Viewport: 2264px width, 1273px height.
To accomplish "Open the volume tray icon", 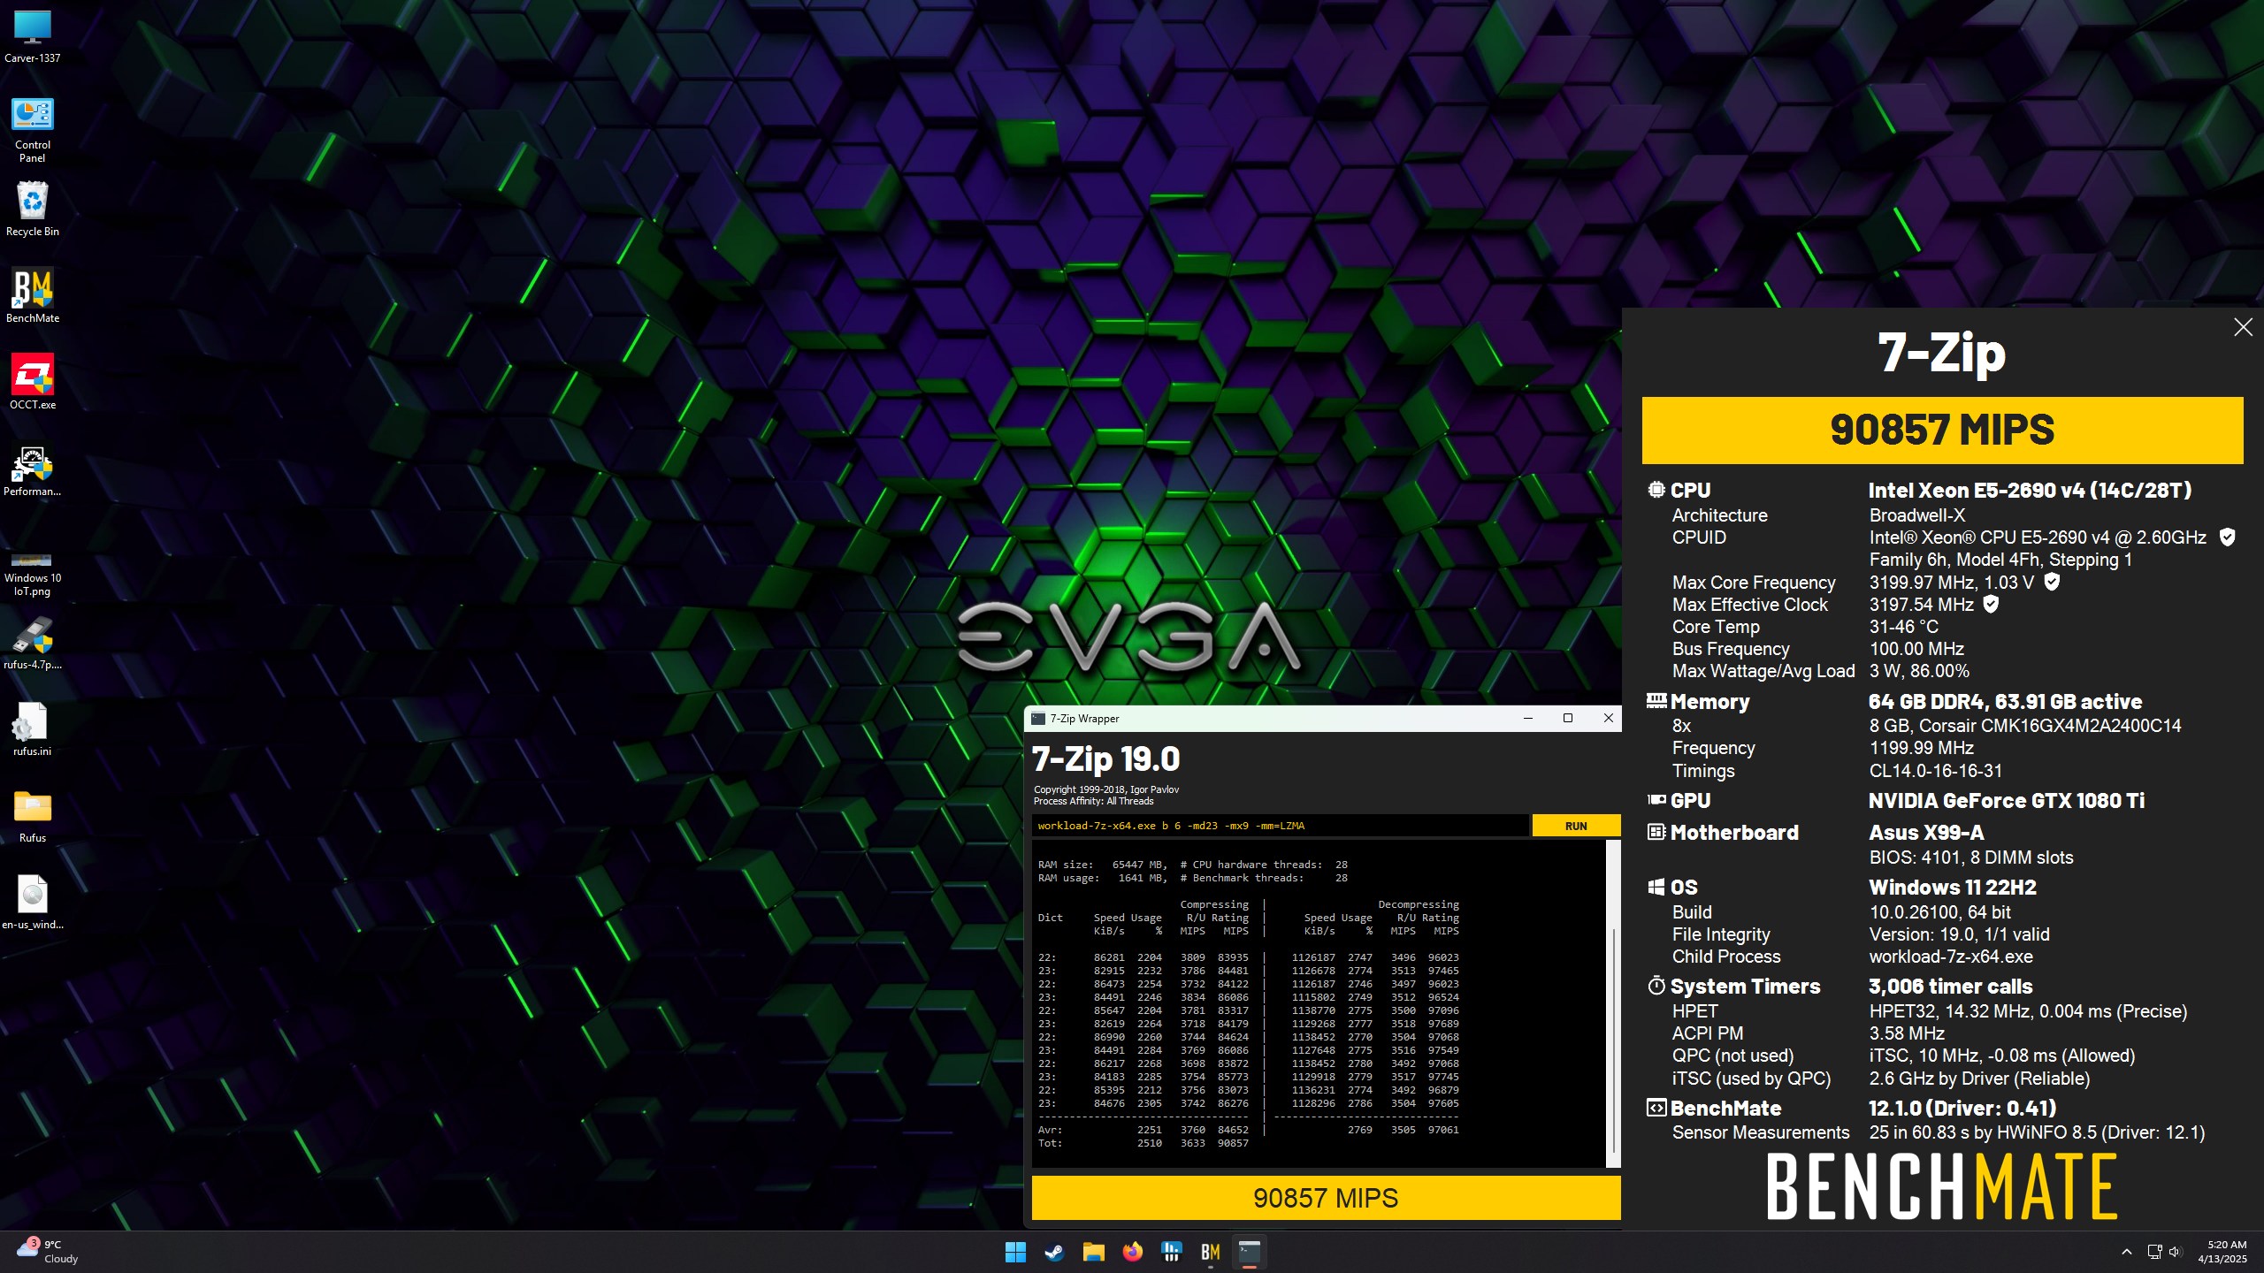I will (x=2176, y=1252).
